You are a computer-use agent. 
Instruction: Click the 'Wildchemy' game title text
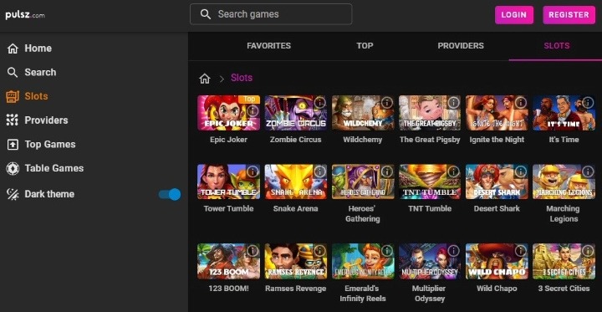[362, 140]
